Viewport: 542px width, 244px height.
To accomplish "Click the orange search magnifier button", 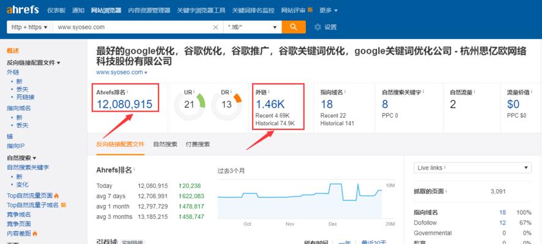I will [294, 27].
